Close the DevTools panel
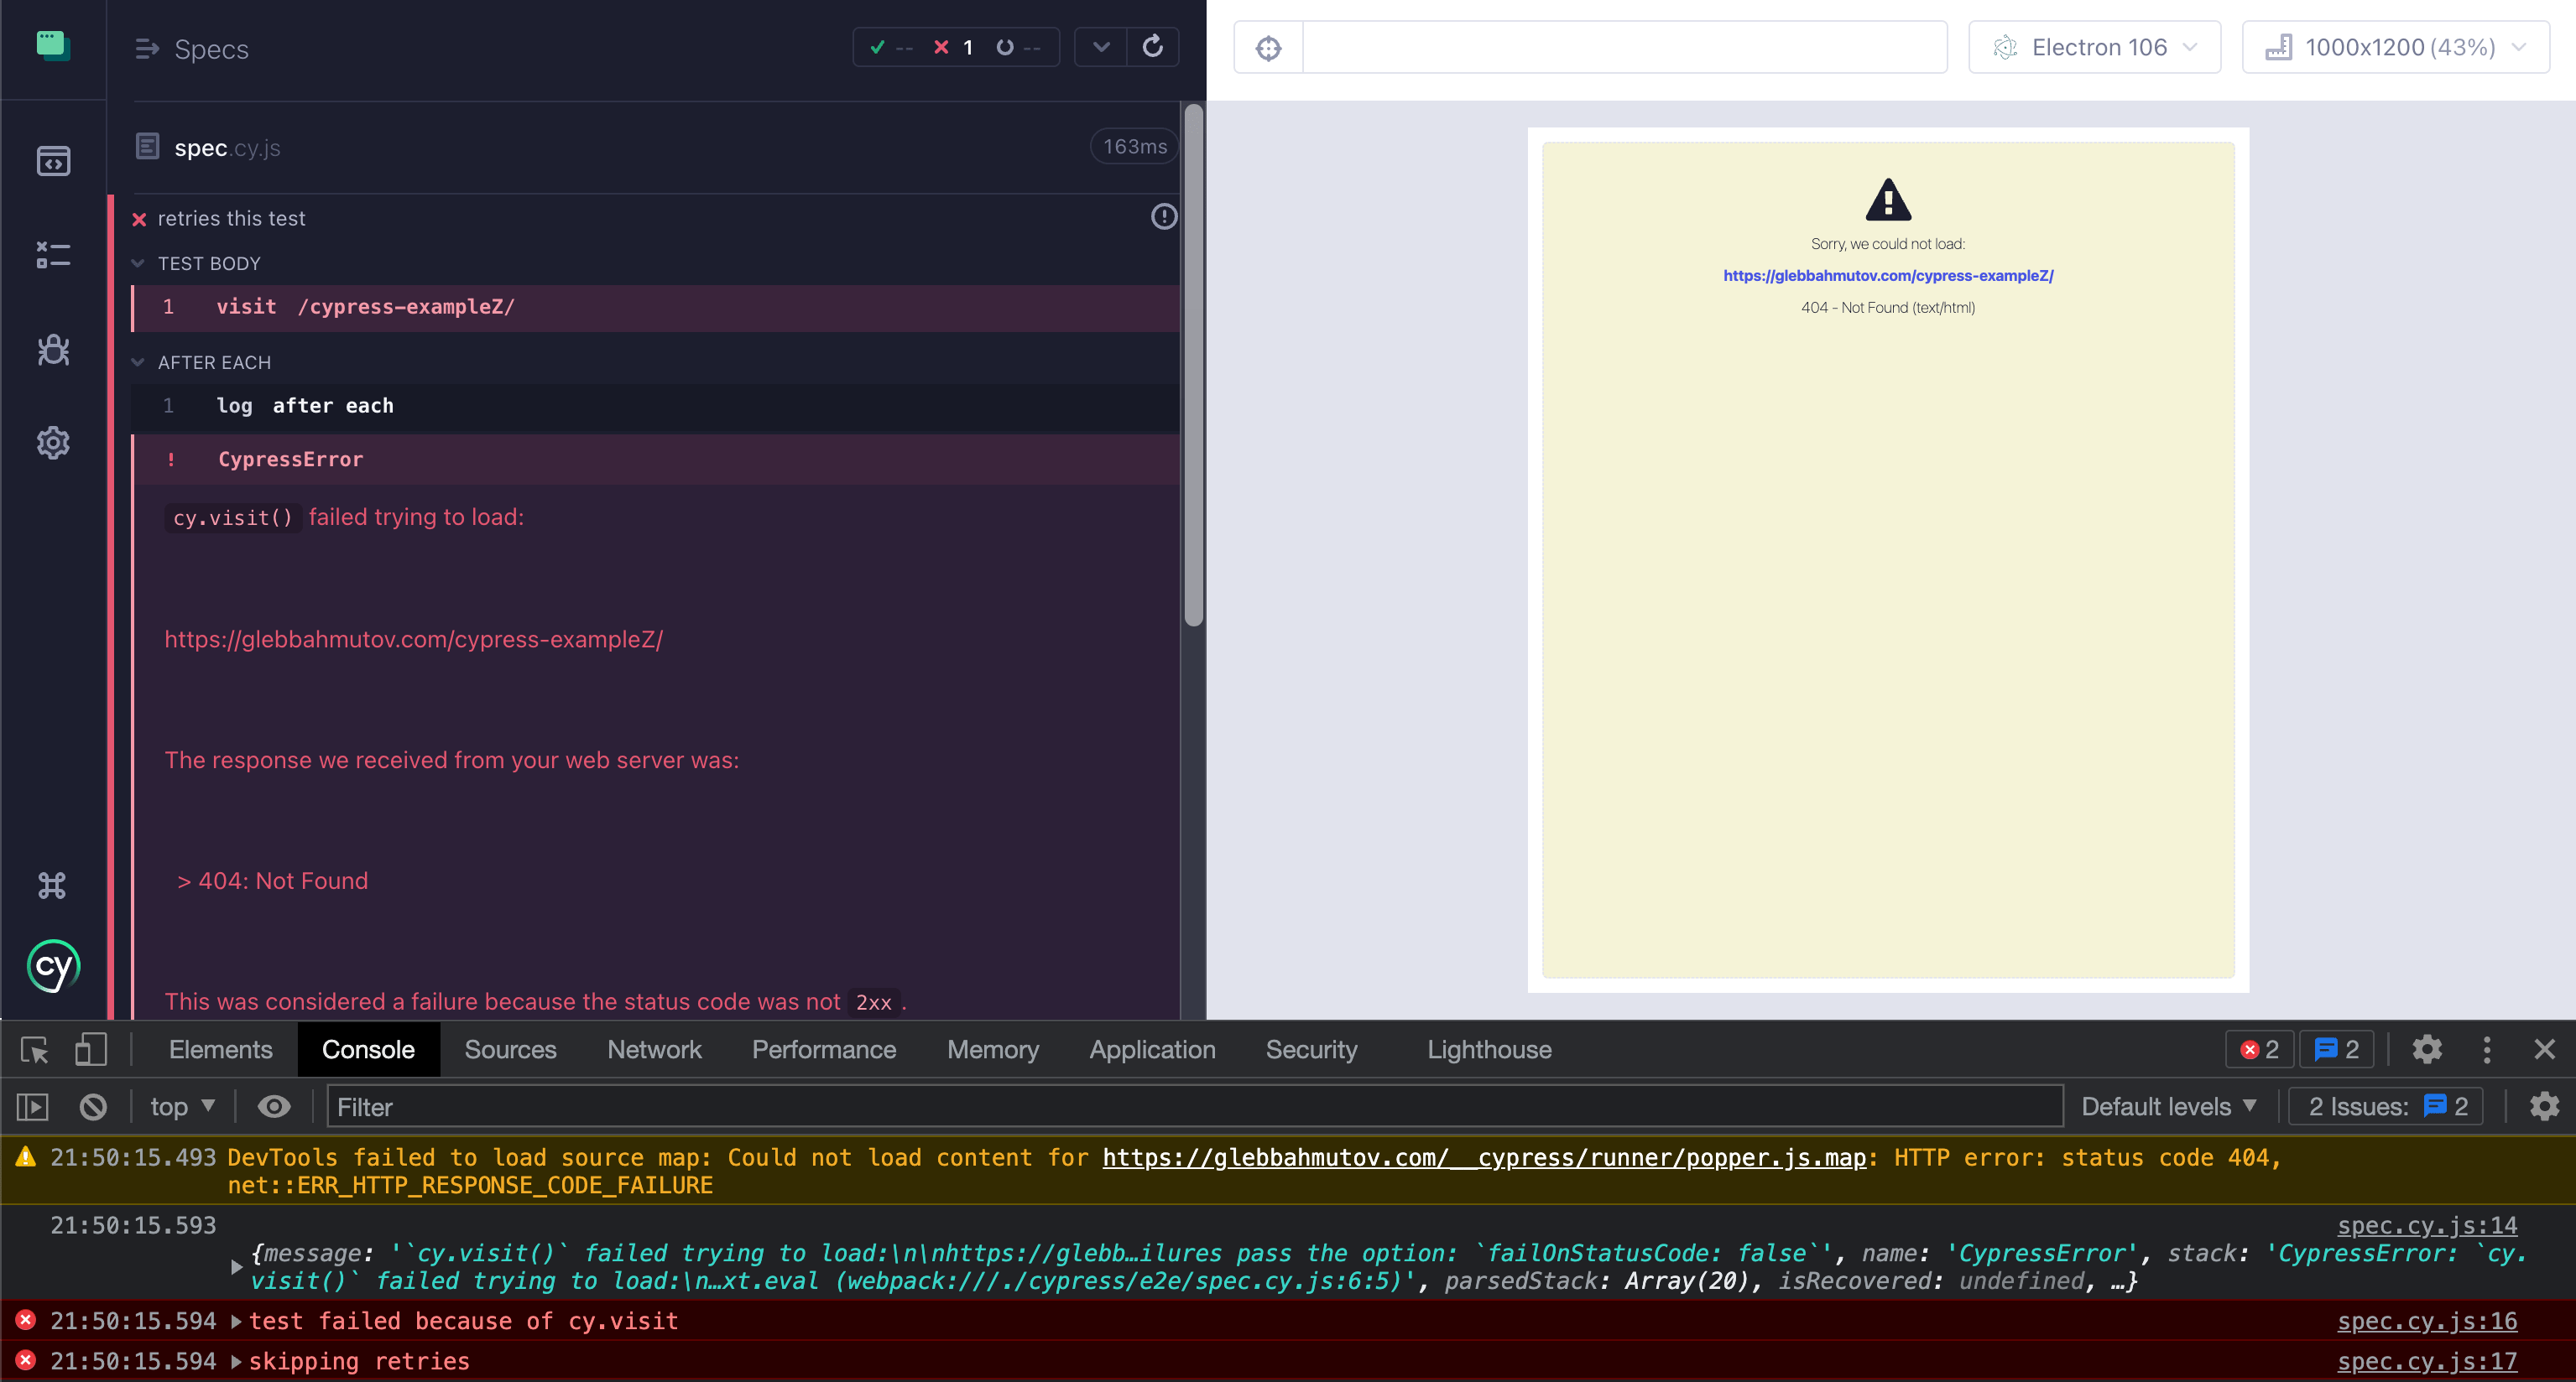 (x=2545, y=1049)
